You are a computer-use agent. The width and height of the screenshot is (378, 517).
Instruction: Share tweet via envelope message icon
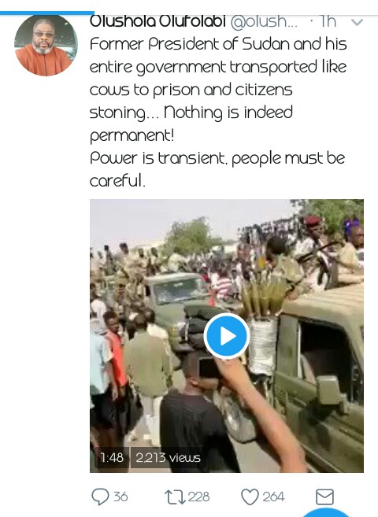(325, 497)
